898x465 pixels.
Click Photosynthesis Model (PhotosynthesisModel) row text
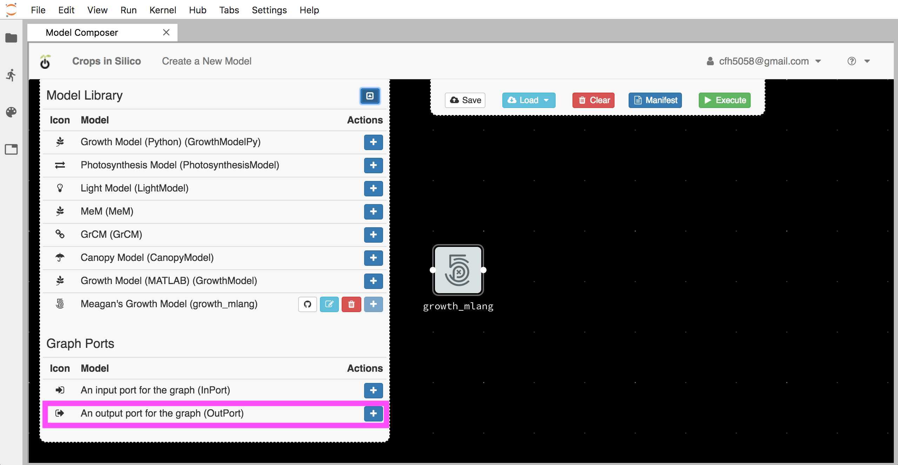180,165
